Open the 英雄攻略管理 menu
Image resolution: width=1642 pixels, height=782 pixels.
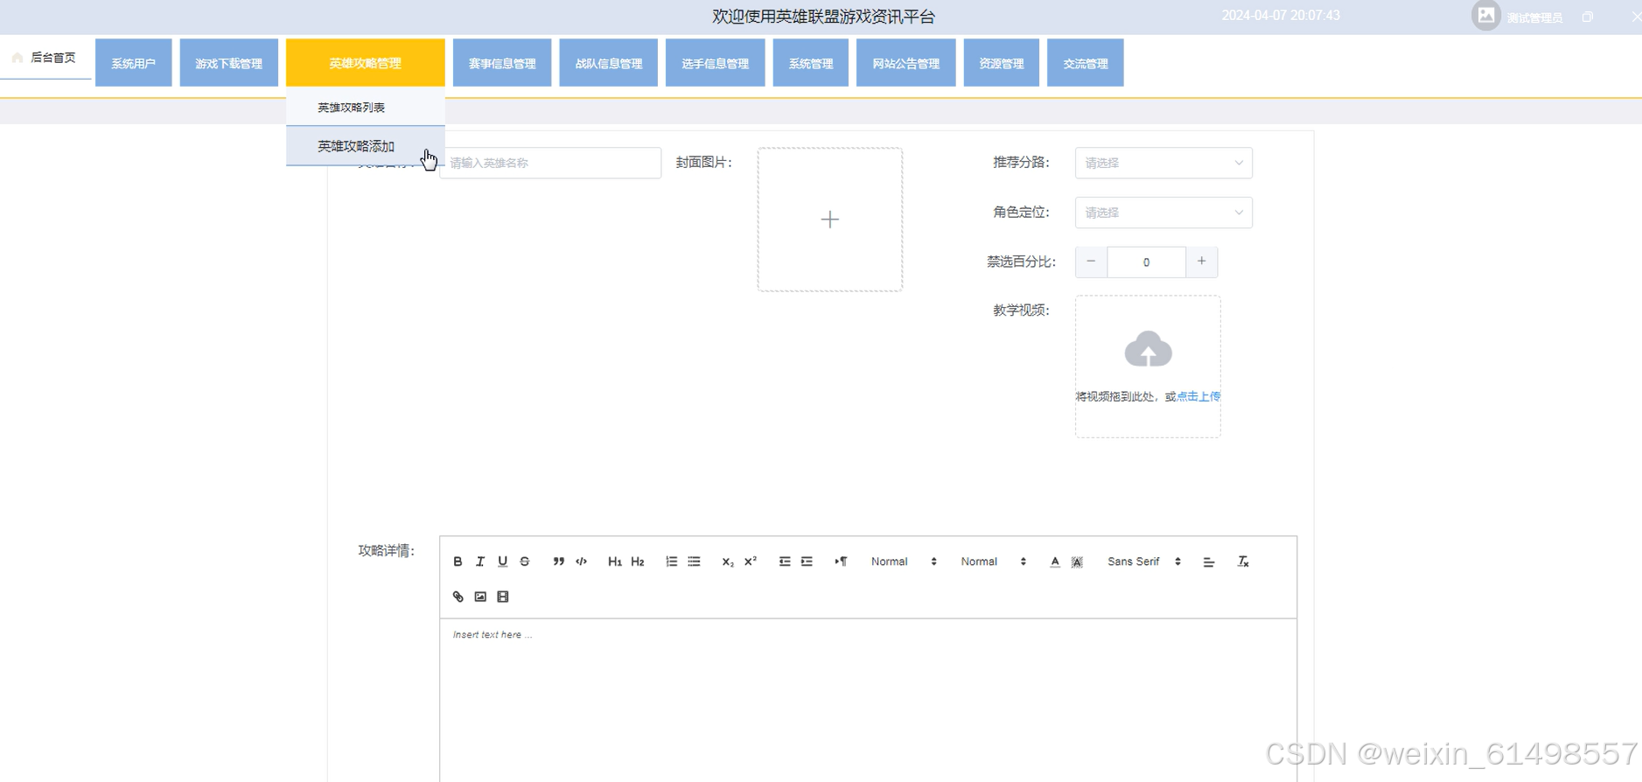click(x=366, y=63)
